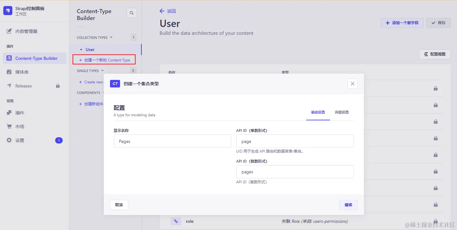Screen dimensions: 457x230
Task: Click the single types count badge 0
Action: [133, 71]
